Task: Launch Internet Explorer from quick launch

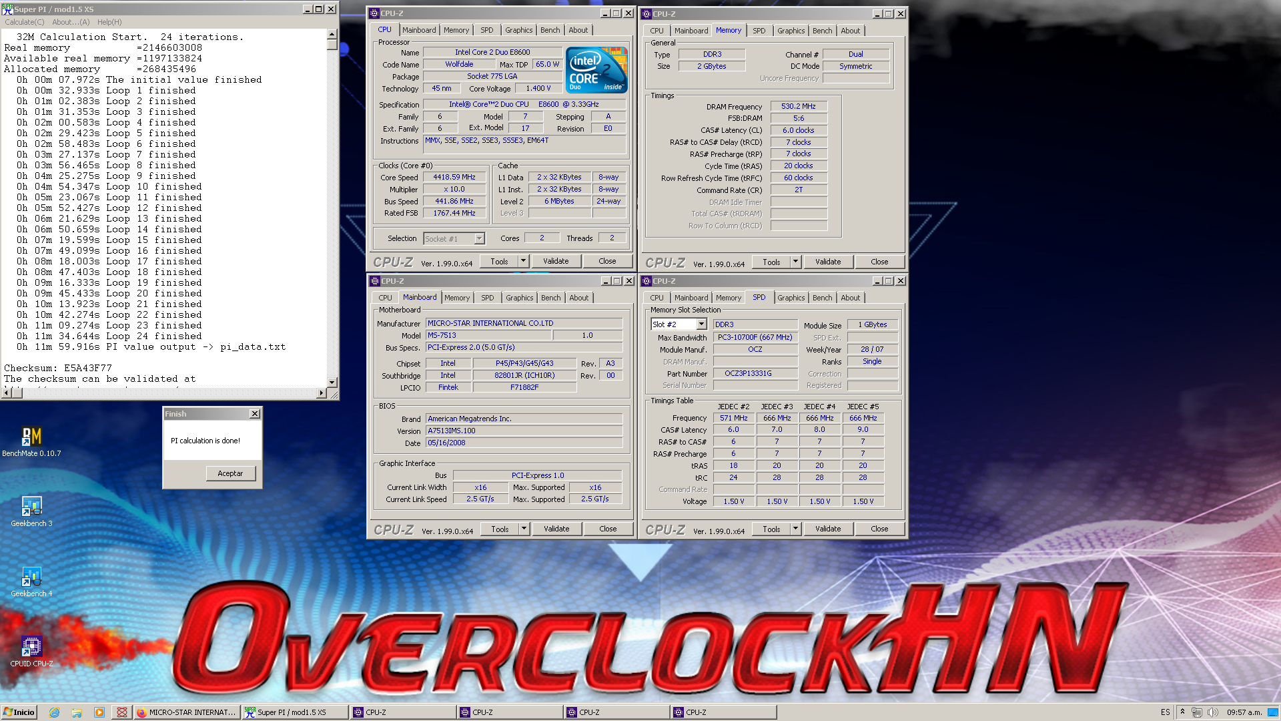Action: [54, 712]
